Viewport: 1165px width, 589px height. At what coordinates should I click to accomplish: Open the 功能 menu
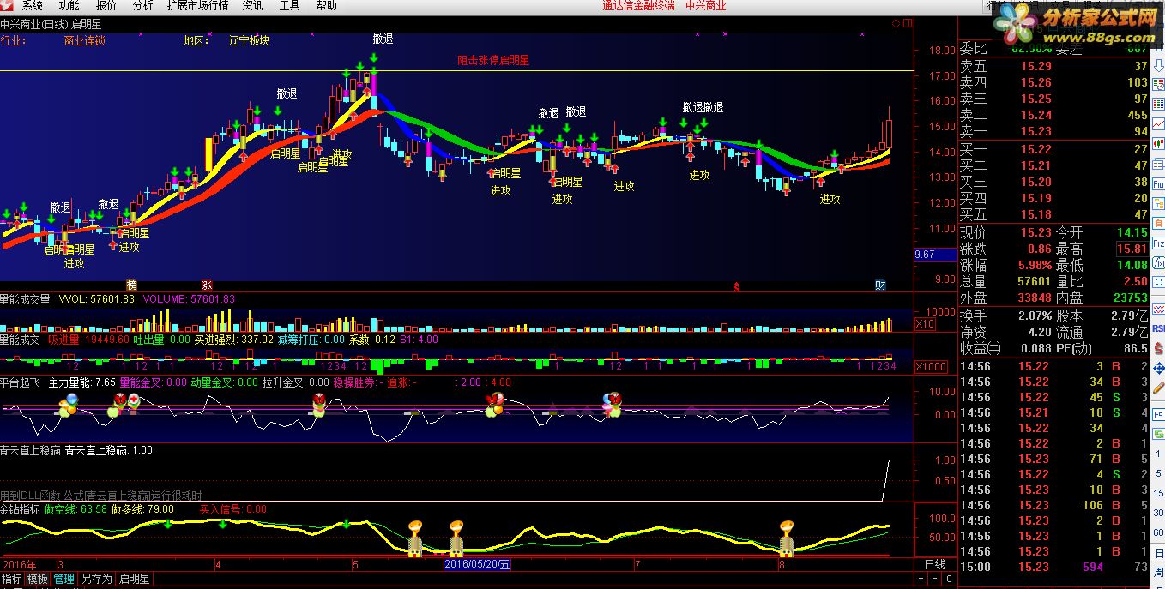[69, 6]
